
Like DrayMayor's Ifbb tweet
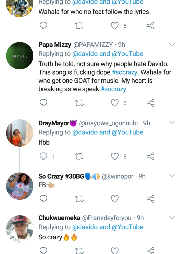115,157
